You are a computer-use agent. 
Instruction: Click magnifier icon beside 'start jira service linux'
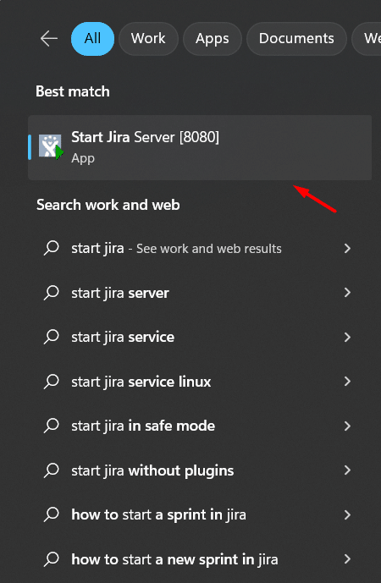(x=52, y=382)
